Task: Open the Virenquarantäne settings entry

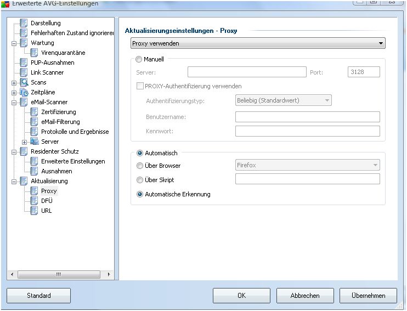Action: tap(63, 53)
